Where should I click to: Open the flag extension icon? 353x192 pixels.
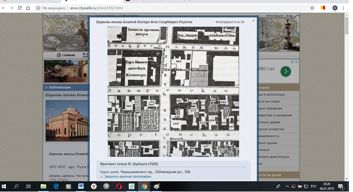pyautogui.click(x=323, y=8)
